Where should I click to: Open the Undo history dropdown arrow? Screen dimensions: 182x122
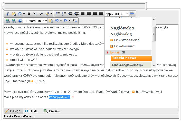point(61,21)
